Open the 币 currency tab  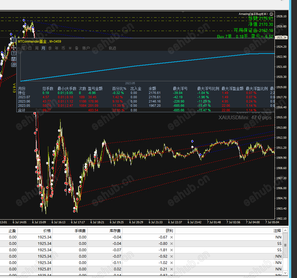(63, 48)
